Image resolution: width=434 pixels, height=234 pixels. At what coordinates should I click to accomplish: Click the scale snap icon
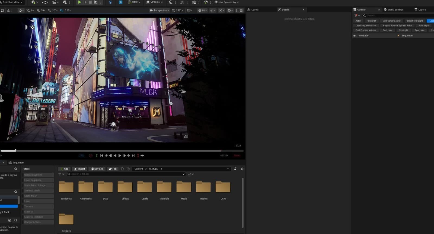point(62,11)
